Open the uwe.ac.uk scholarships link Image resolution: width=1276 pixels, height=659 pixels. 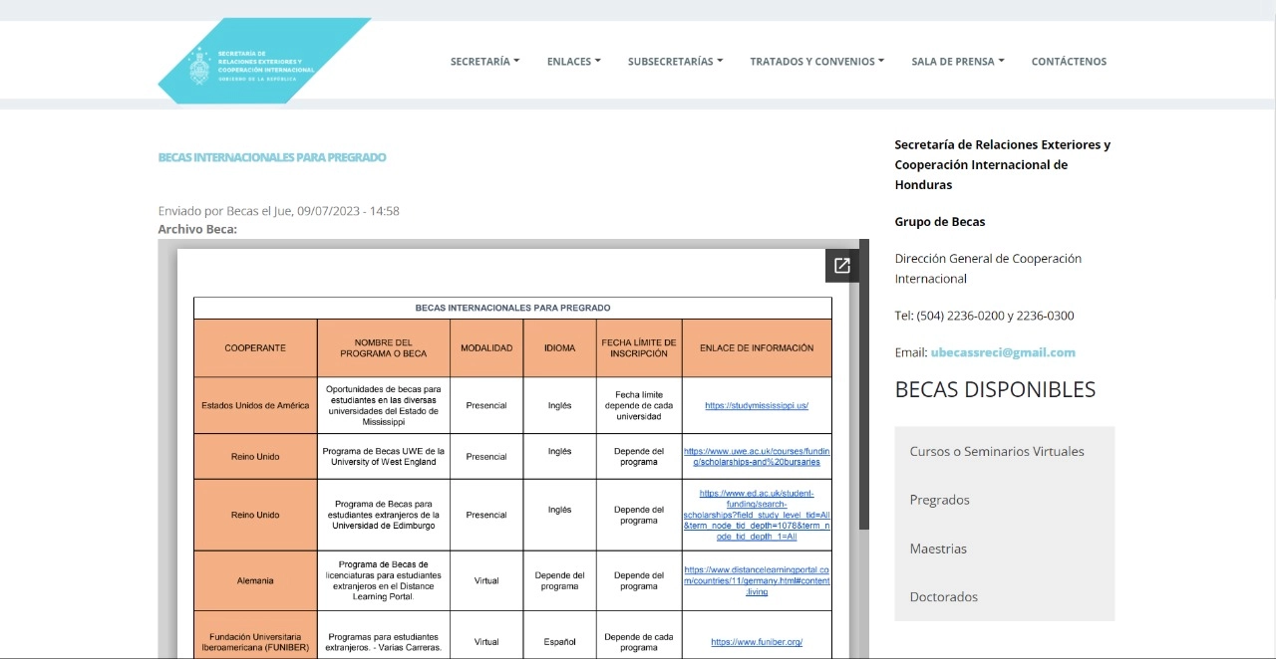[x=757, y=457]
